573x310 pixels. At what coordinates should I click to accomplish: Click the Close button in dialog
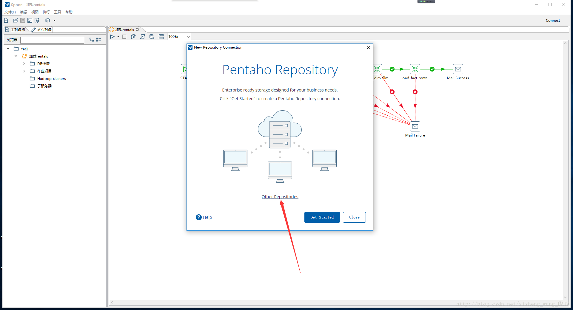coord(354,217)
